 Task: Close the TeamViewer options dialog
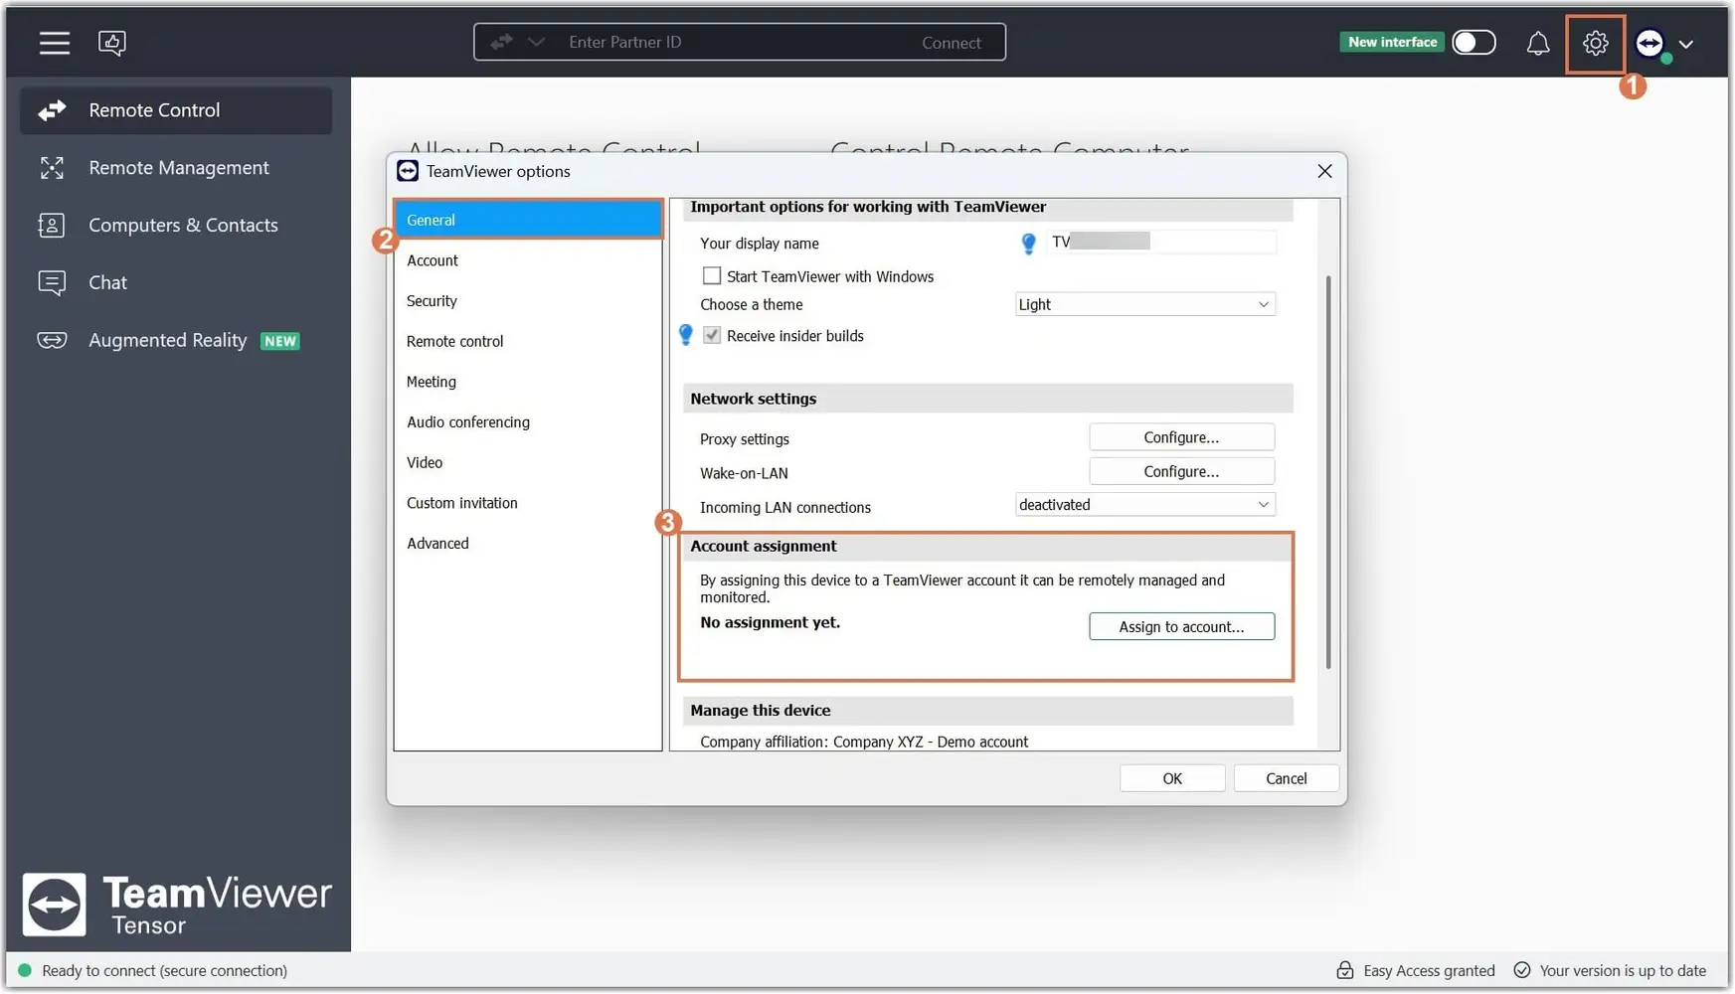tap(1324, 171)
